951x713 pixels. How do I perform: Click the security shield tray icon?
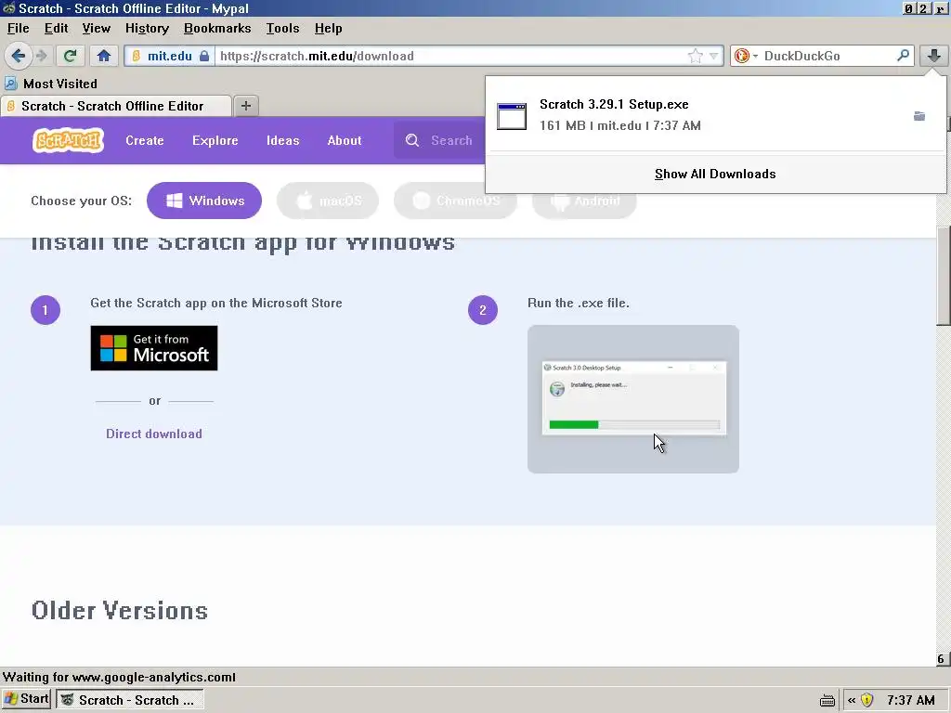(x=867, y=700)
